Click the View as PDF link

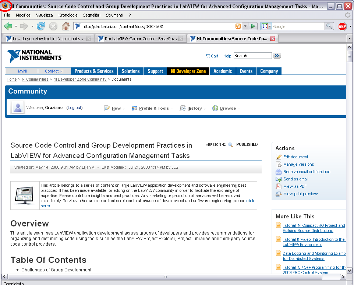pos(295,187)
